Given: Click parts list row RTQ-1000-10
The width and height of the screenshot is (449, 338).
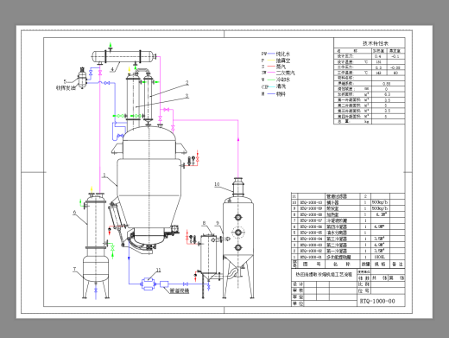Looking at the screenshot, I should (348, 202).
